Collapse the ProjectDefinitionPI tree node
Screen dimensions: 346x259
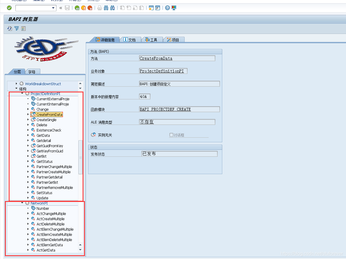point(22,94)
